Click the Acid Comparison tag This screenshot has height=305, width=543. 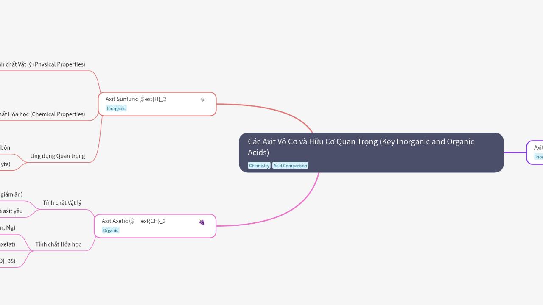pos(290,166)
